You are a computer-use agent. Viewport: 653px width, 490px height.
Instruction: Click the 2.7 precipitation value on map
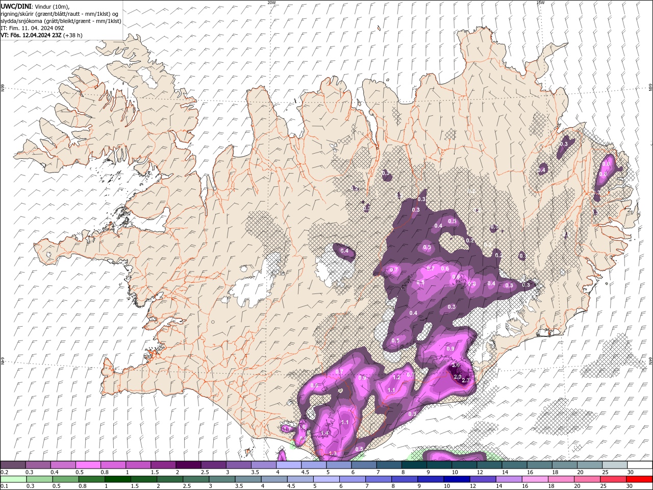pyautogui.click(x=465, y=380)
